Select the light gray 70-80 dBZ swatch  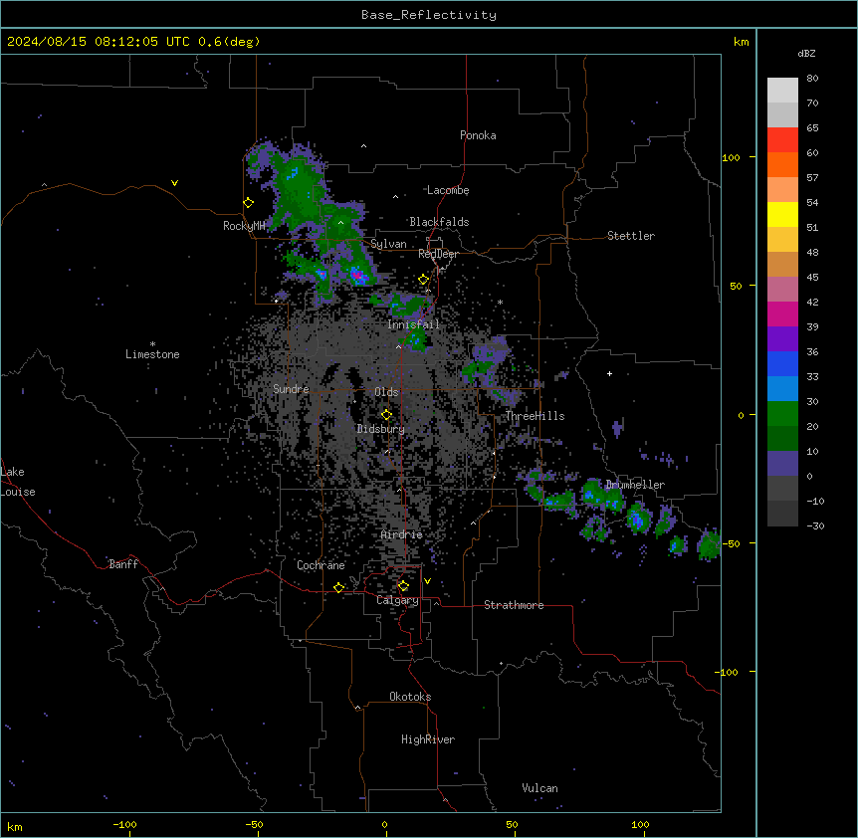(x=782, y=91)
